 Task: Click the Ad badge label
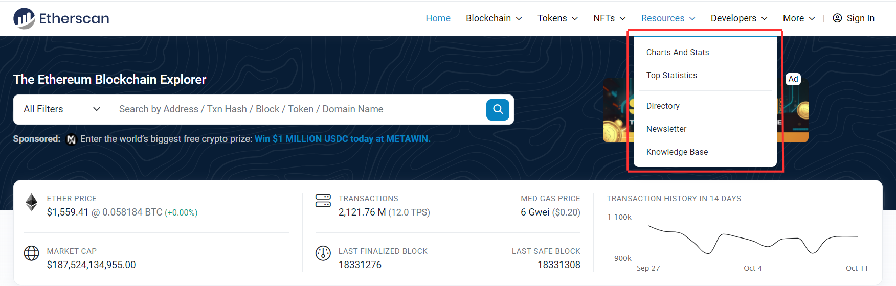tap(793, 79)
